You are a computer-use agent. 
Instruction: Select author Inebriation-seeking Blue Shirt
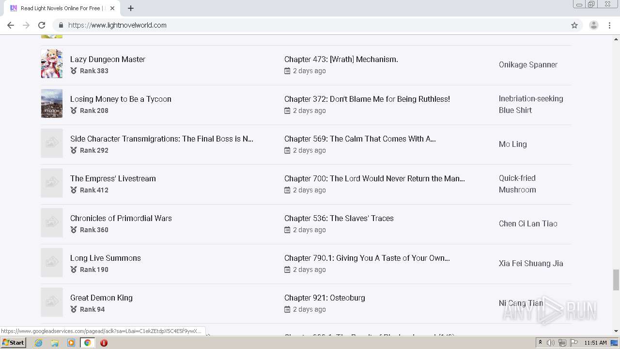531,104
